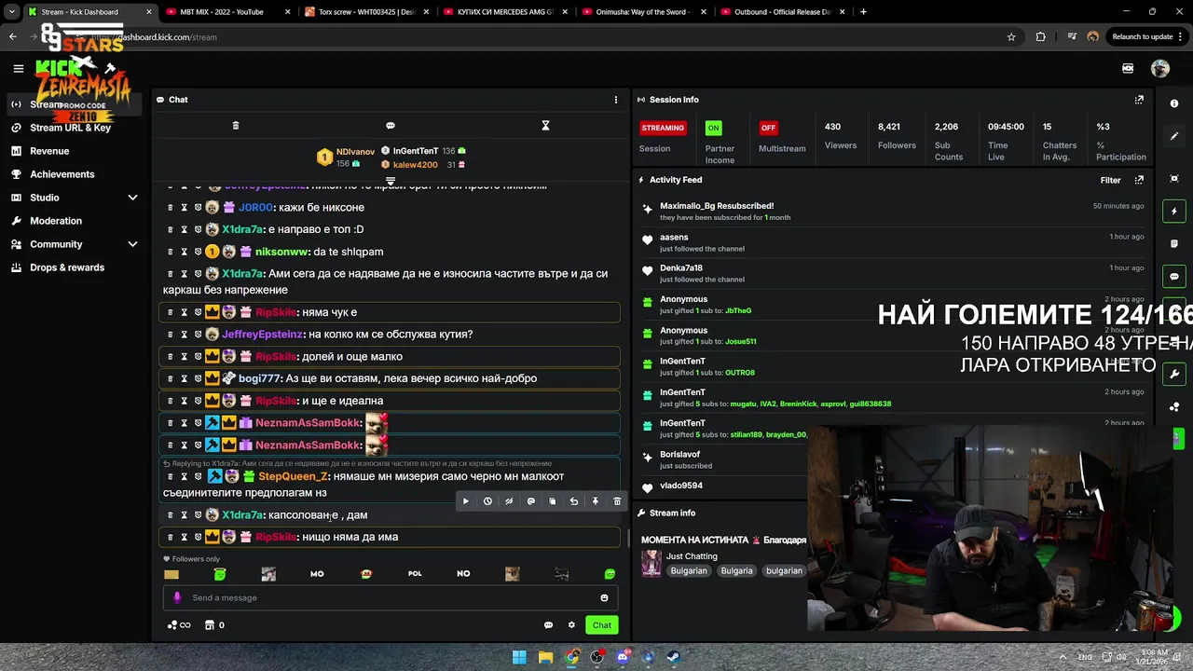Click the STREAMING session status badge

(x=663, y=128)
